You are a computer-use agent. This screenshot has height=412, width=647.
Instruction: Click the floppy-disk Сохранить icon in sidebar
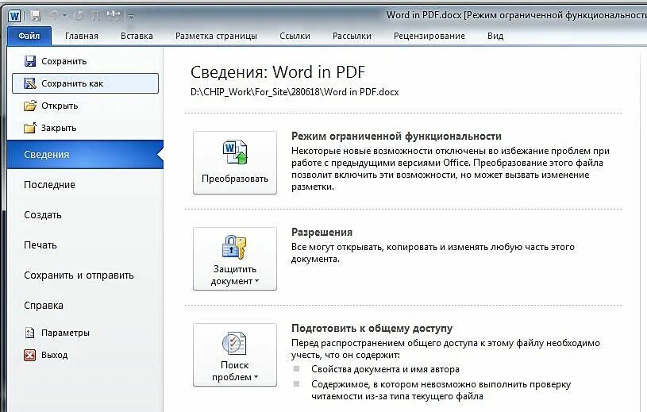coord(30,61)
